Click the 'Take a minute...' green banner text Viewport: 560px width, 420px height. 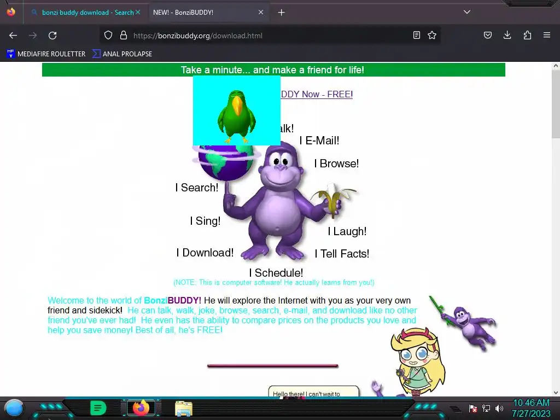[272, 69]
